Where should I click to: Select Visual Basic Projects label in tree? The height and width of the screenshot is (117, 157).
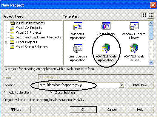coord(30,23)
